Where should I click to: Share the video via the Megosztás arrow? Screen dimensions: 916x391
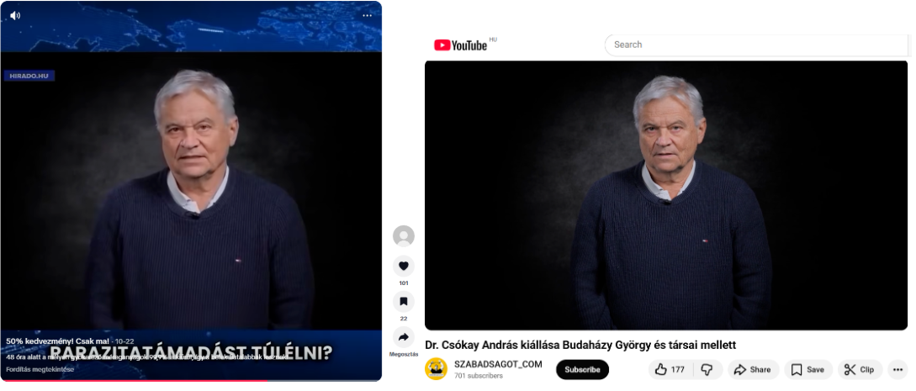click(x=404, y=337)
